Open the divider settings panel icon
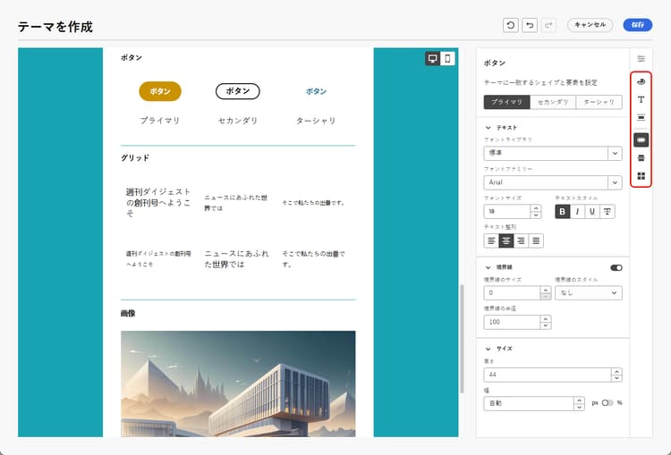This screenshot has height=455, width=671. [x=641, y=158]
